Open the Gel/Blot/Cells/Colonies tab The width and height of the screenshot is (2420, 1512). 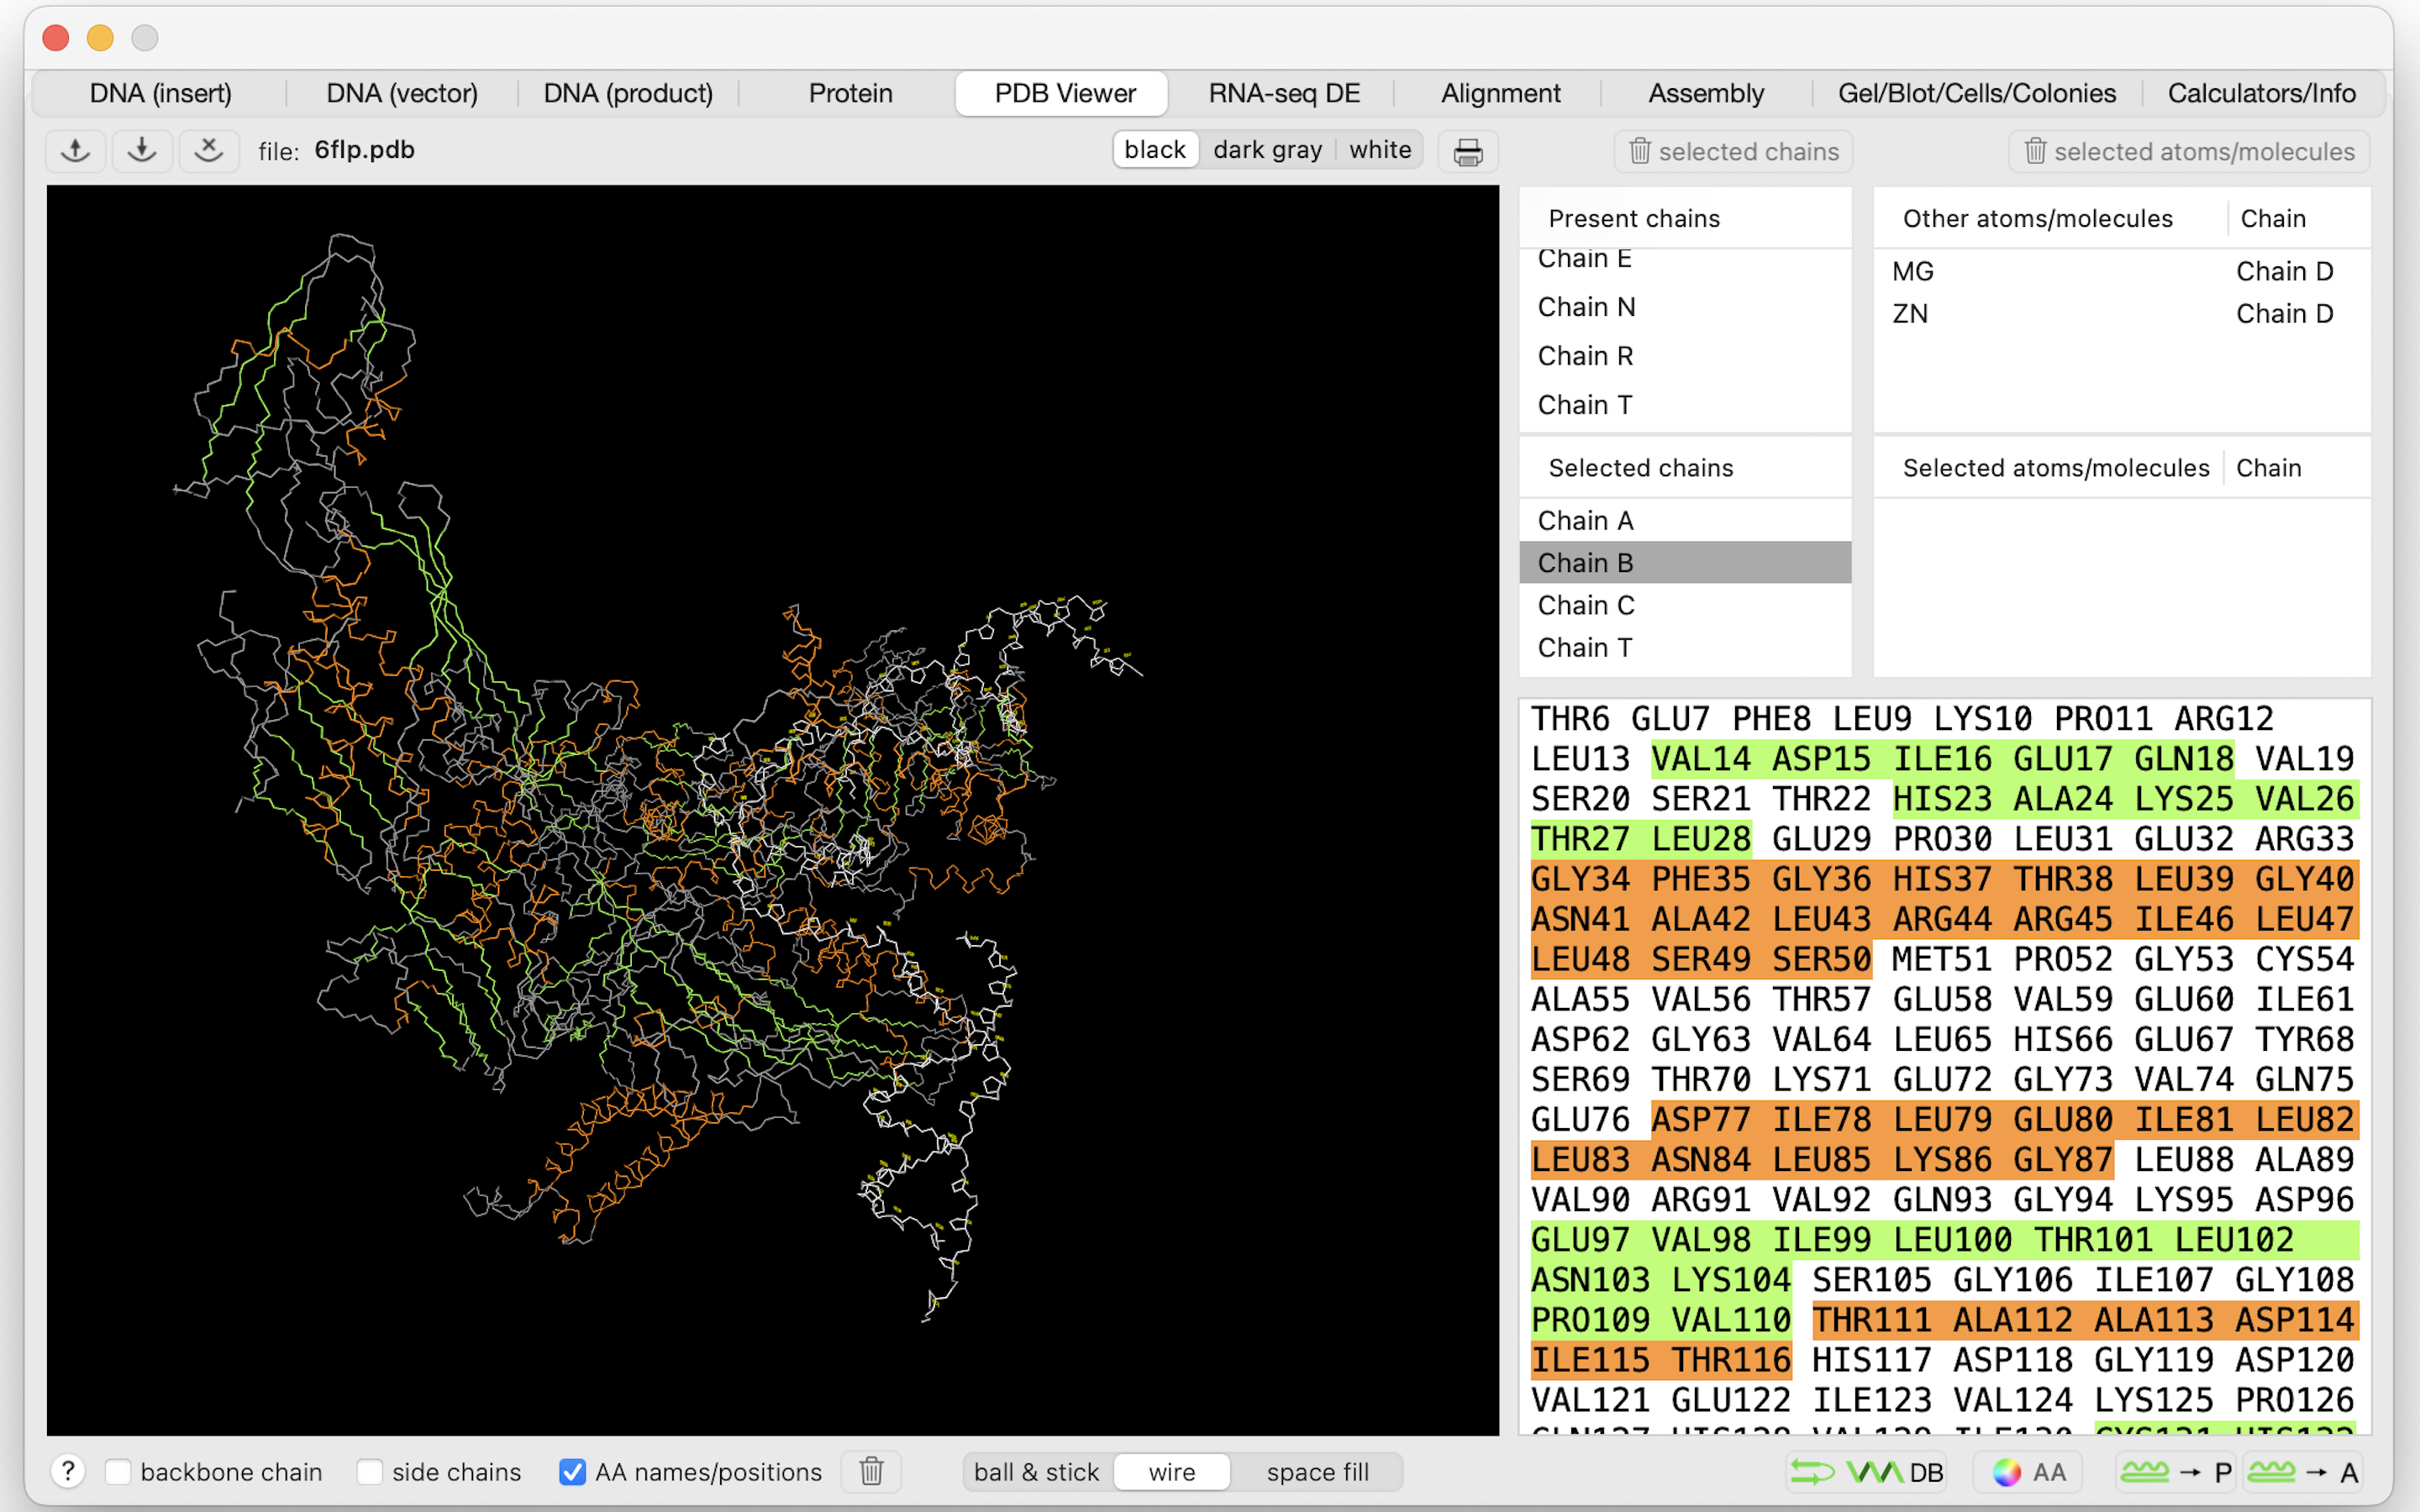click(1977, 94)
